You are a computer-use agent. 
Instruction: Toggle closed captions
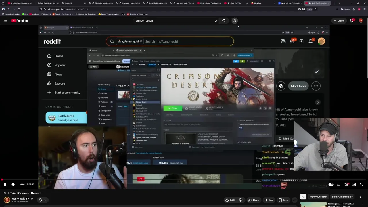(x=338, y=185)
